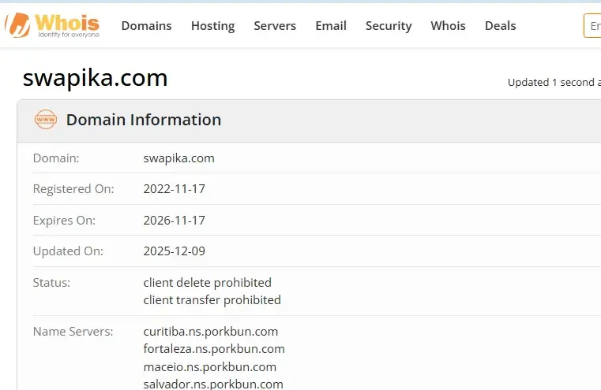Select maceio.ns.porkbun.com name server
The width and height of the screenshot is (601, 390).
[209, 367]
